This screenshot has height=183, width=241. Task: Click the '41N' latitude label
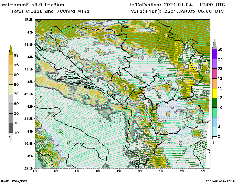(x=30, y=131)
